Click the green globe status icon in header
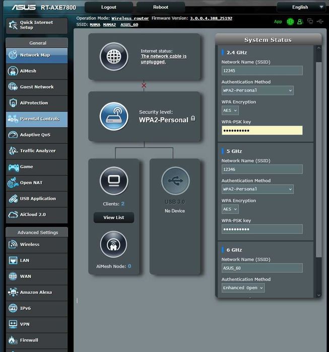 point(290,22)
